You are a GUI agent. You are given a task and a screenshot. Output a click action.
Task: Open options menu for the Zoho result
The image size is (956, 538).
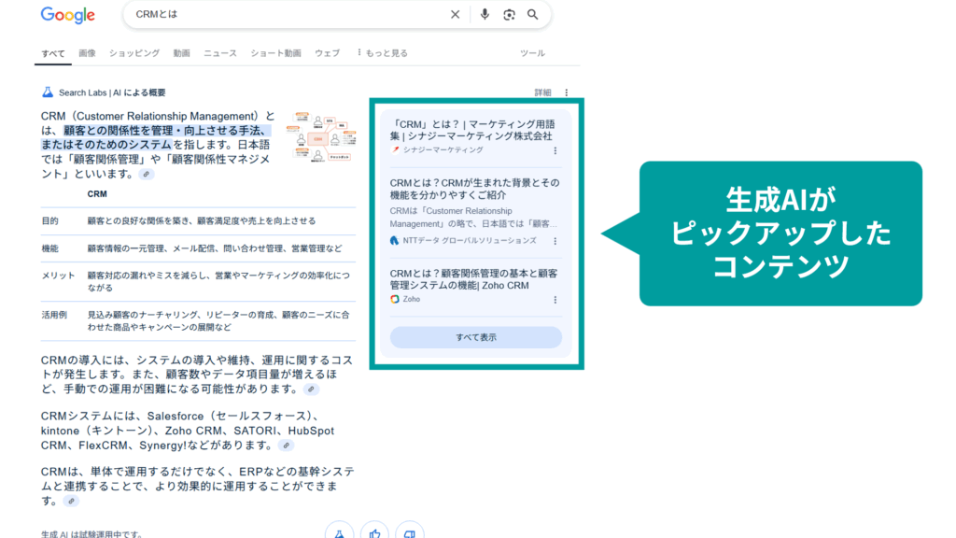pyautogui.click(x=555, y=300)
